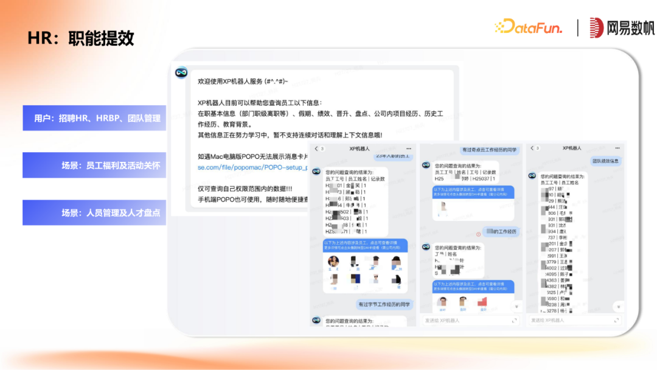Click the back arrow in right XP机器人 chat
657x370 pixels.
point(532,148)
